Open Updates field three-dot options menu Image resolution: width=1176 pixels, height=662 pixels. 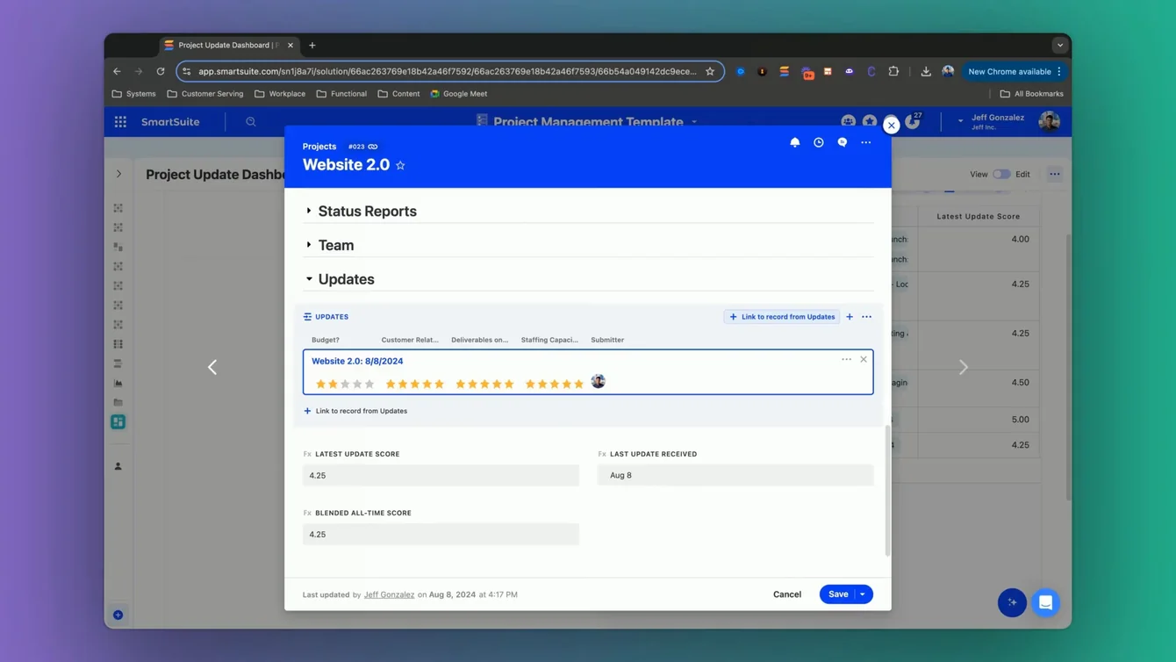point(866,317)
